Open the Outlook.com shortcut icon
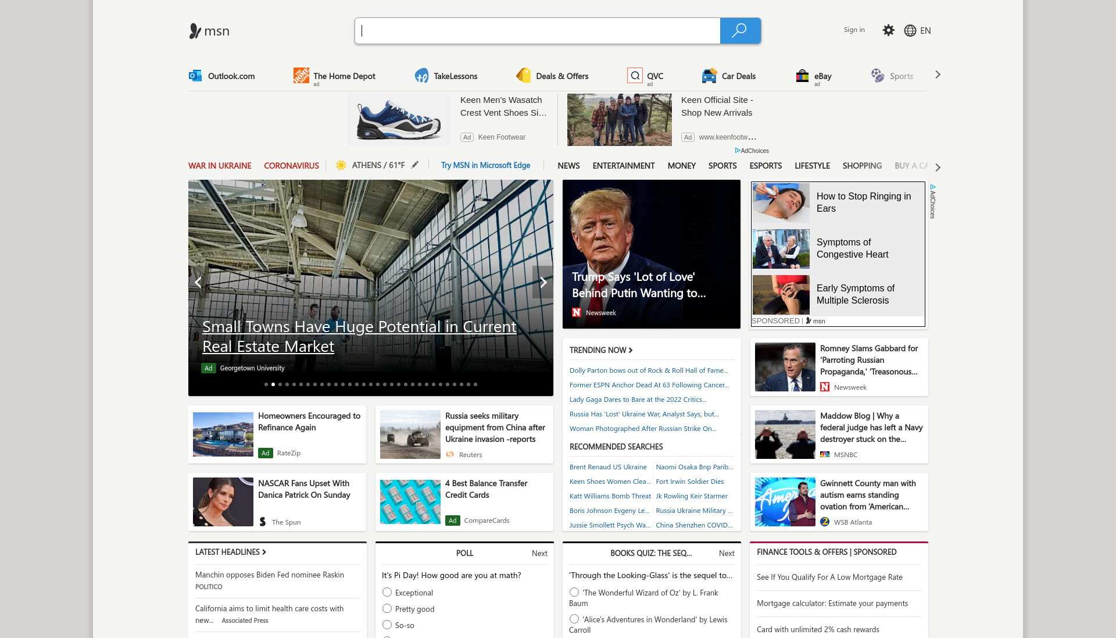This screenshot has width=1116, height=638. pos(195,76)
